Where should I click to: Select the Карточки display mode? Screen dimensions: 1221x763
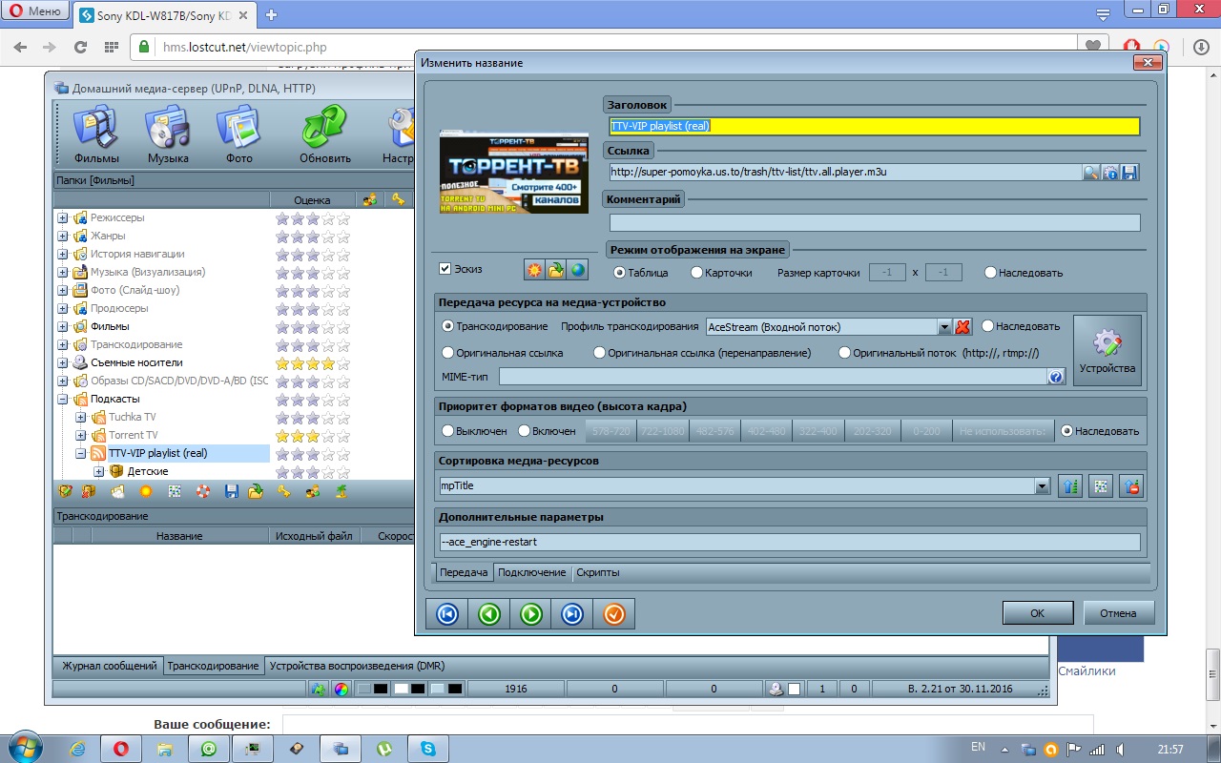pos(696,273)
